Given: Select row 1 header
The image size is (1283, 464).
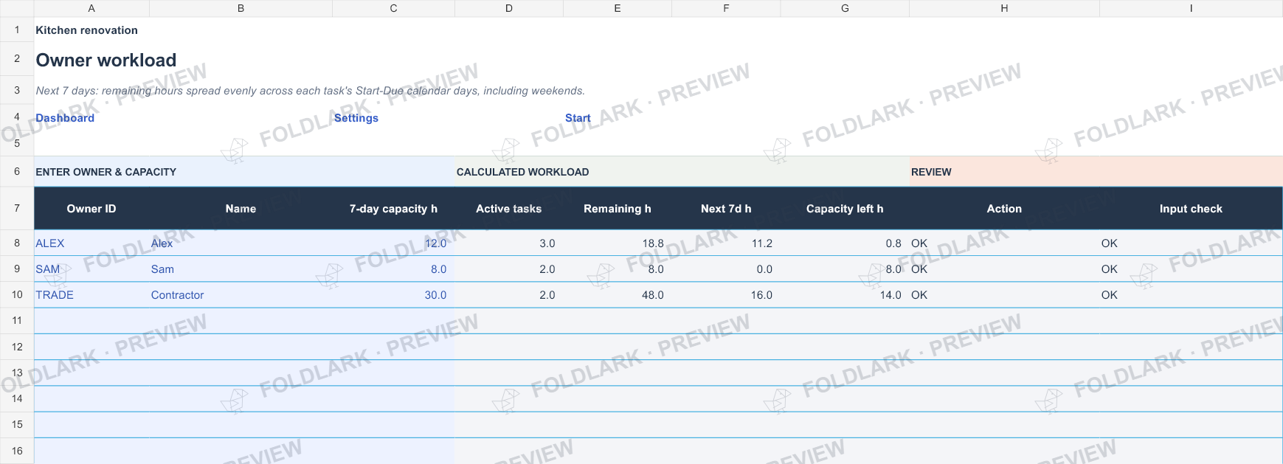Looking at the screenshot, I should pyautogui.click(x=17, y=30).
